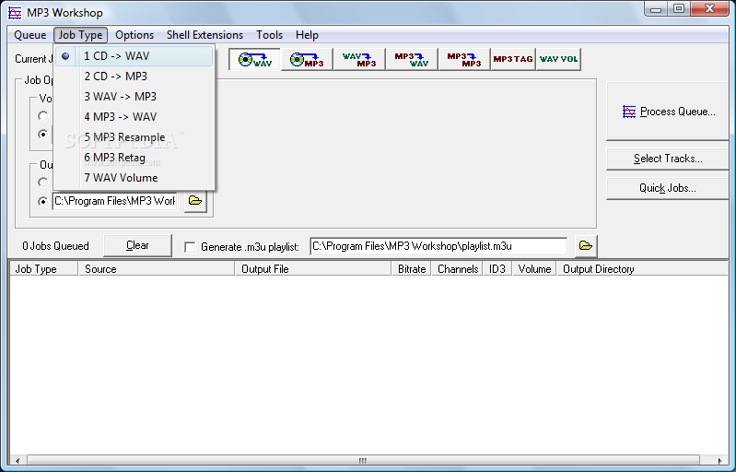Click the 0 Jobs Queued label

point(55,246)
